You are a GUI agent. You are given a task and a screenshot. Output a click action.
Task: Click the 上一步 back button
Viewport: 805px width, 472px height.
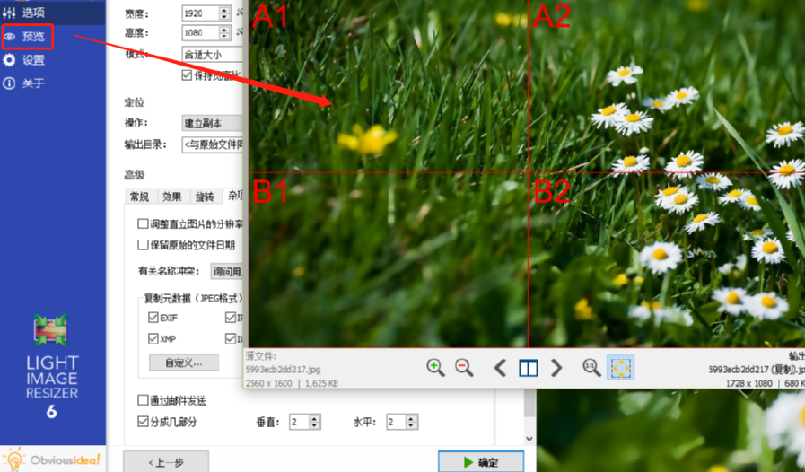click(x=166, y=462)
